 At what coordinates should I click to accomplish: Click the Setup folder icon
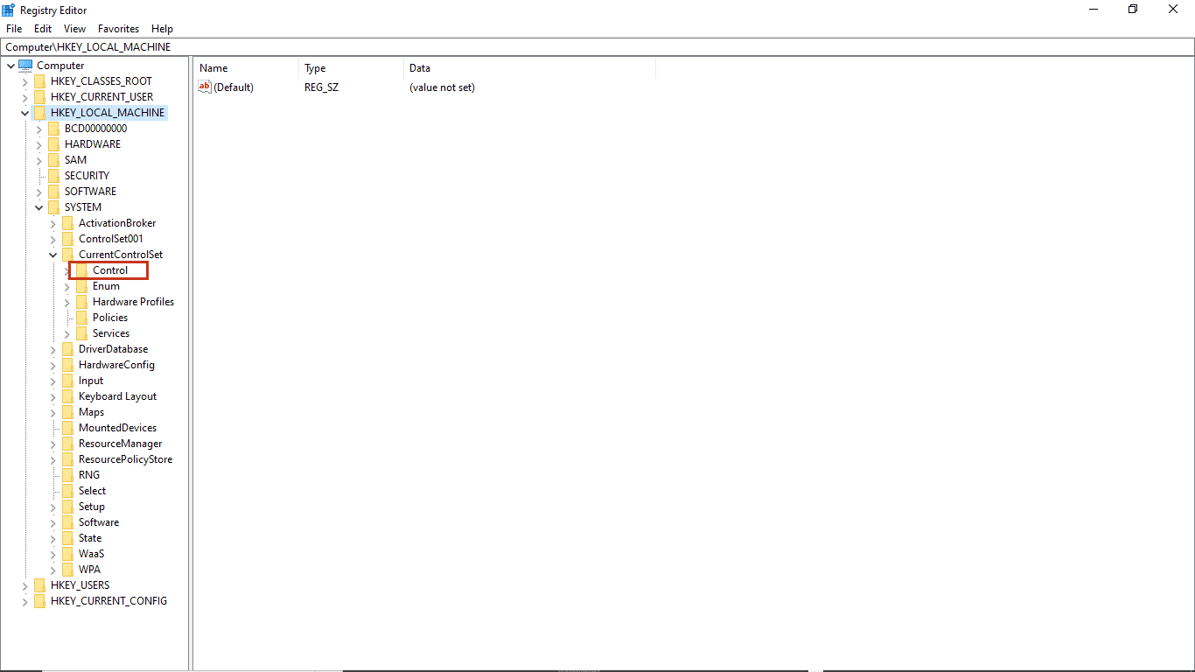(67, 507)
